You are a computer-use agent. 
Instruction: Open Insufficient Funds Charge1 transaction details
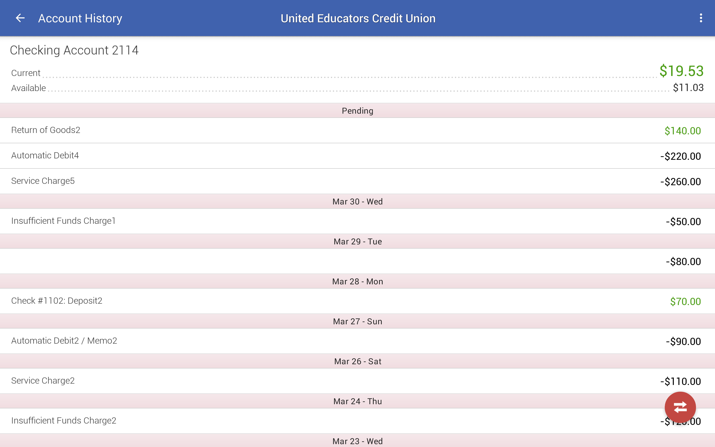point(357,221)
